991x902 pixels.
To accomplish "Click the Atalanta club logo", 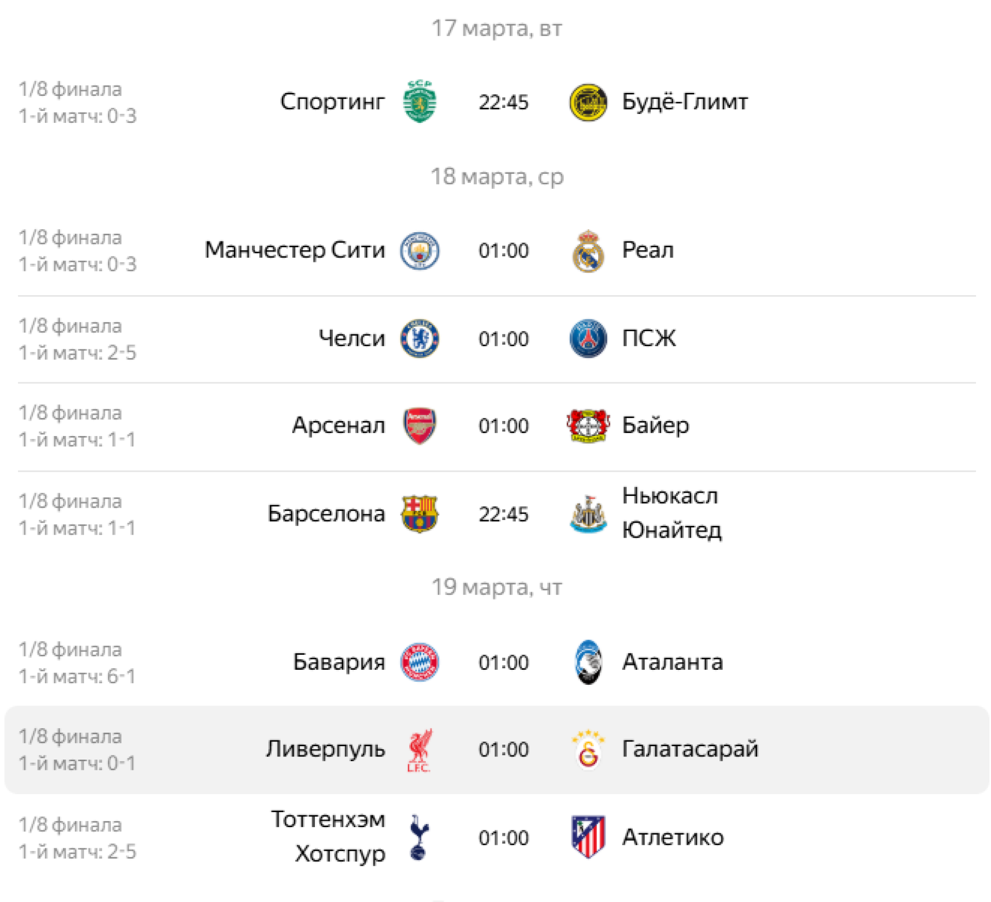I will click(588, 662).
